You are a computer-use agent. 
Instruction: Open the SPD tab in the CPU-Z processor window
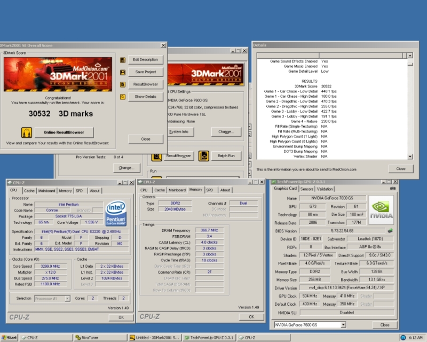(79, 191)
